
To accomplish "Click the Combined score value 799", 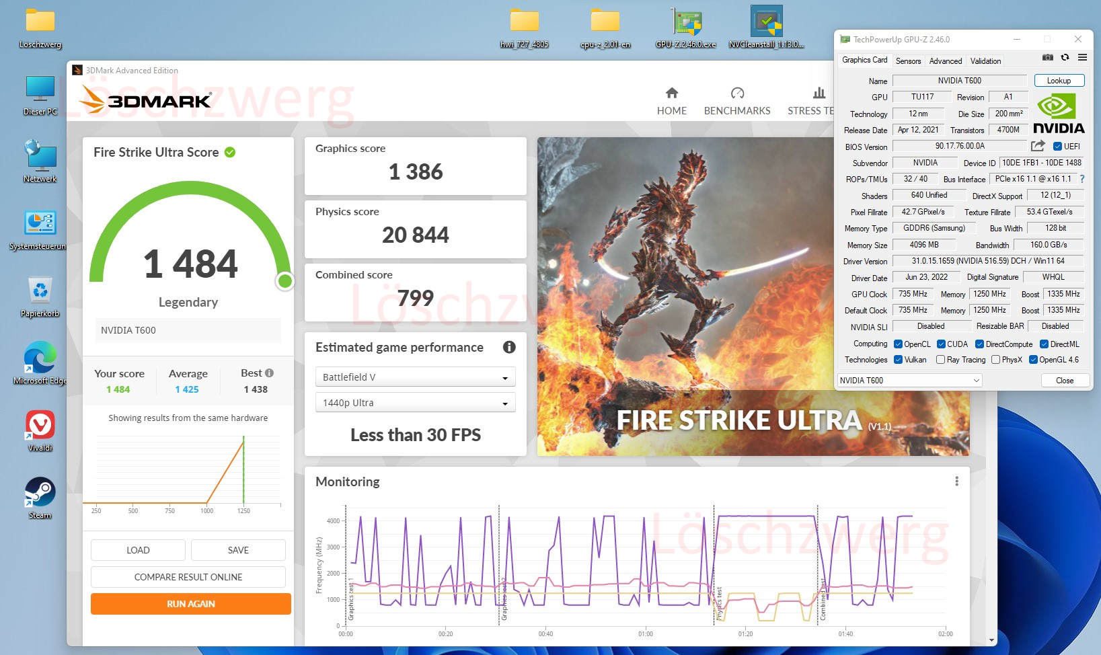I will [x=416, y=298].
